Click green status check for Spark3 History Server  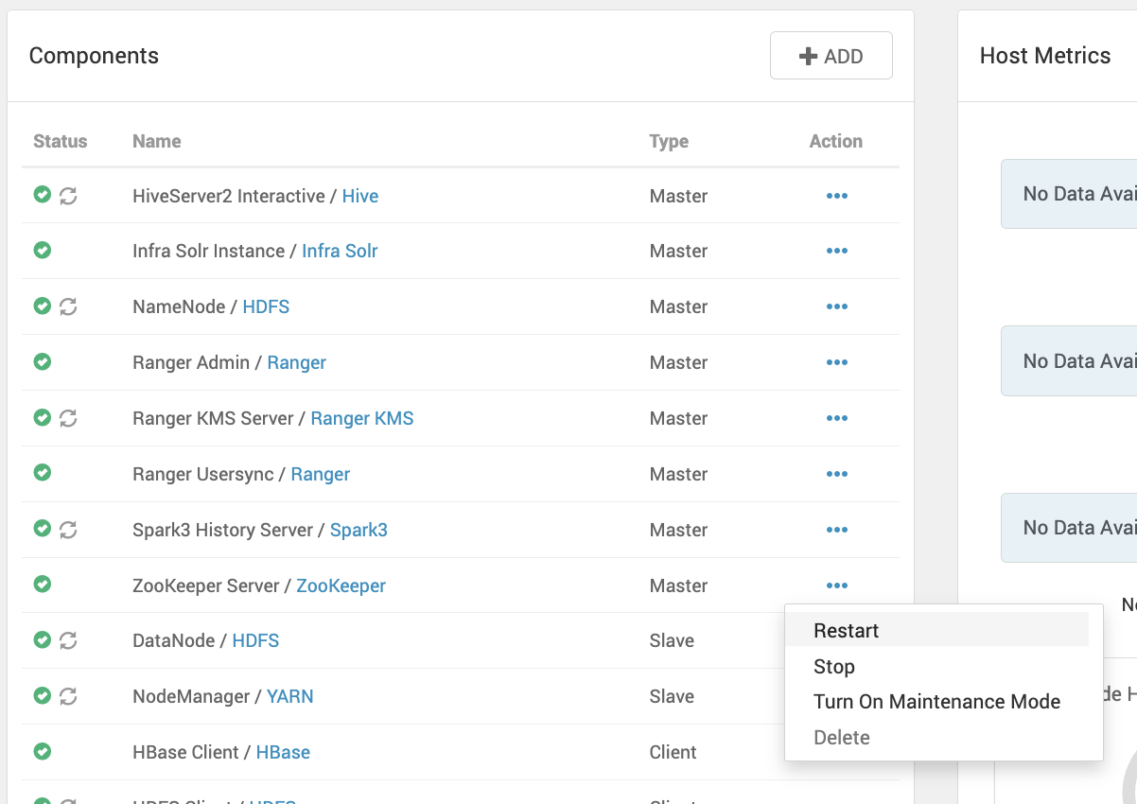click(x=42, y=528)
